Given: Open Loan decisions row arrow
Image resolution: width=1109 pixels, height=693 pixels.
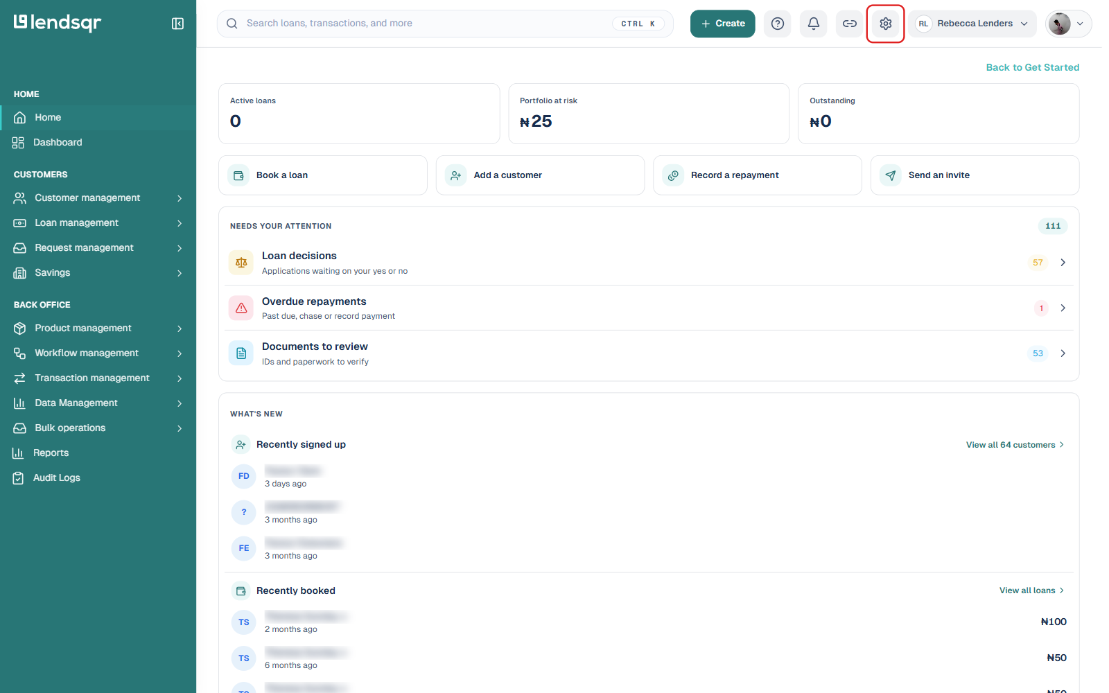Looking at the screenshot, I should click(x=1063, y=263).
